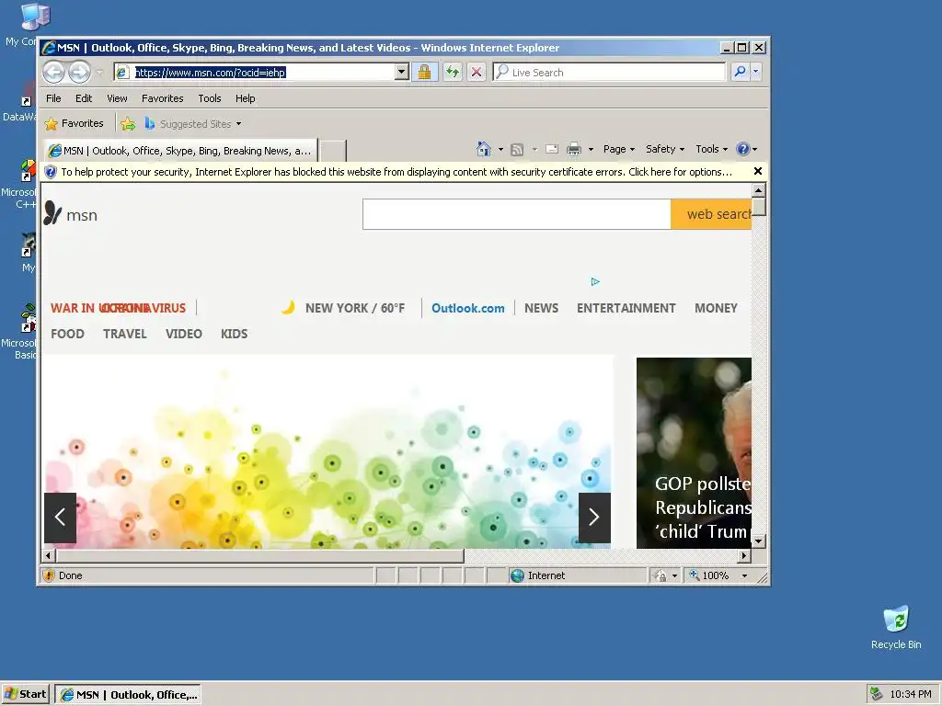The image size is (942, 706).
Task: Click in the Live Search box
Action: (x=609, y=73)
